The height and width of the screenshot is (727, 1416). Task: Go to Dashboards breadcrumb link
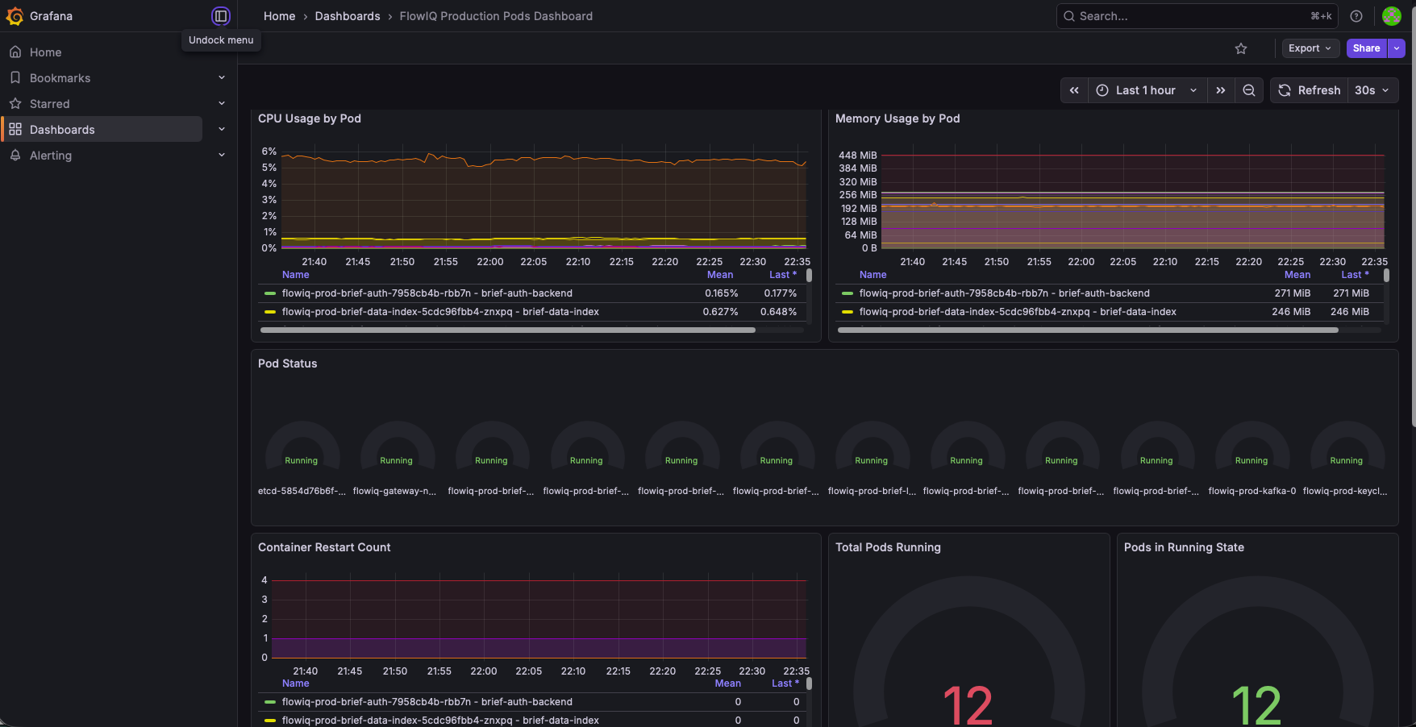348,16
